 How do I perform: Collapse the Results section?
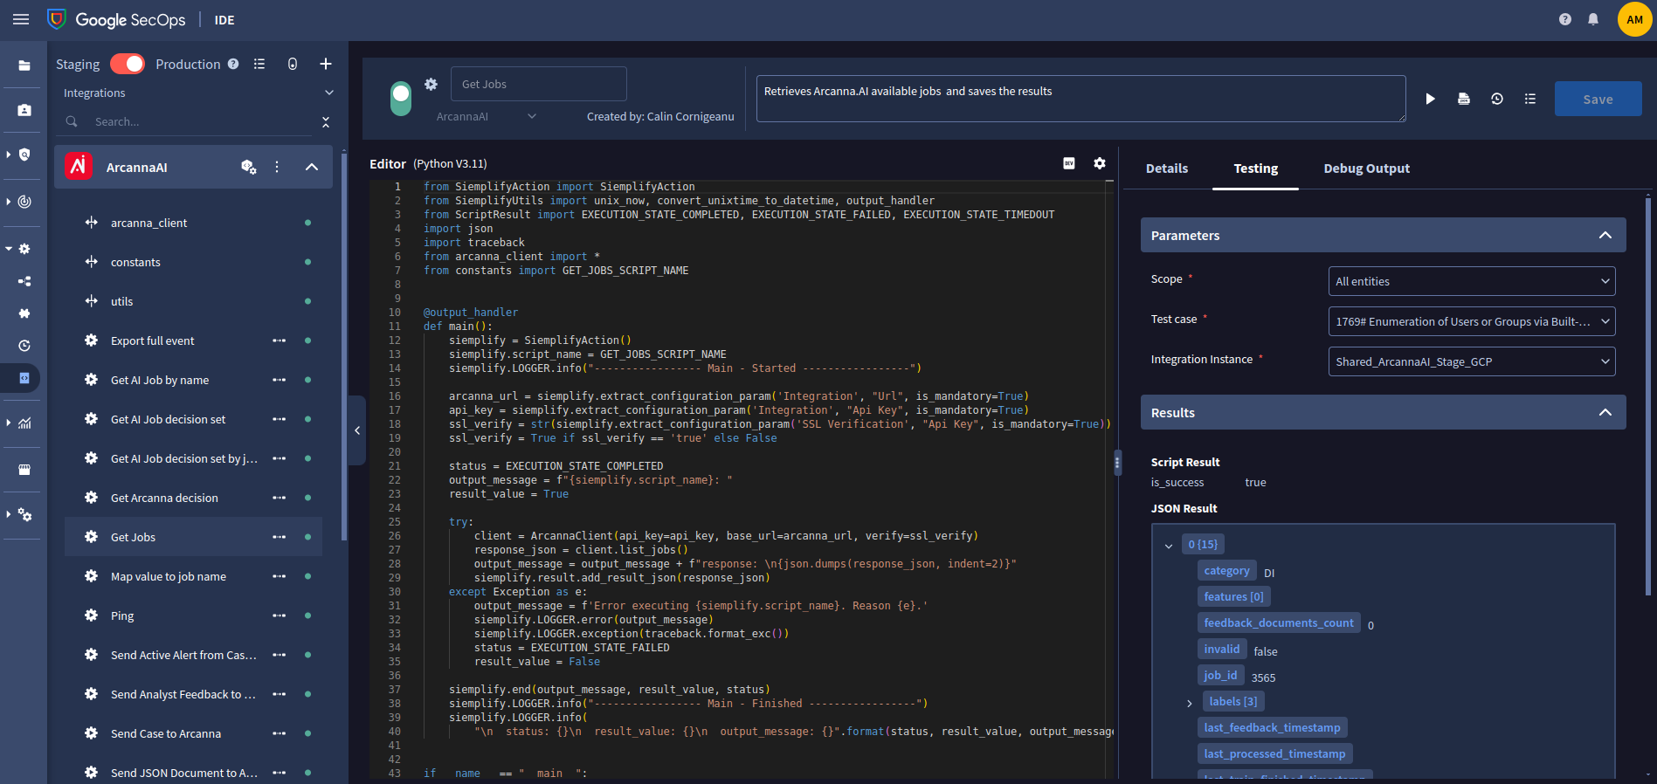pos(1605,412)
